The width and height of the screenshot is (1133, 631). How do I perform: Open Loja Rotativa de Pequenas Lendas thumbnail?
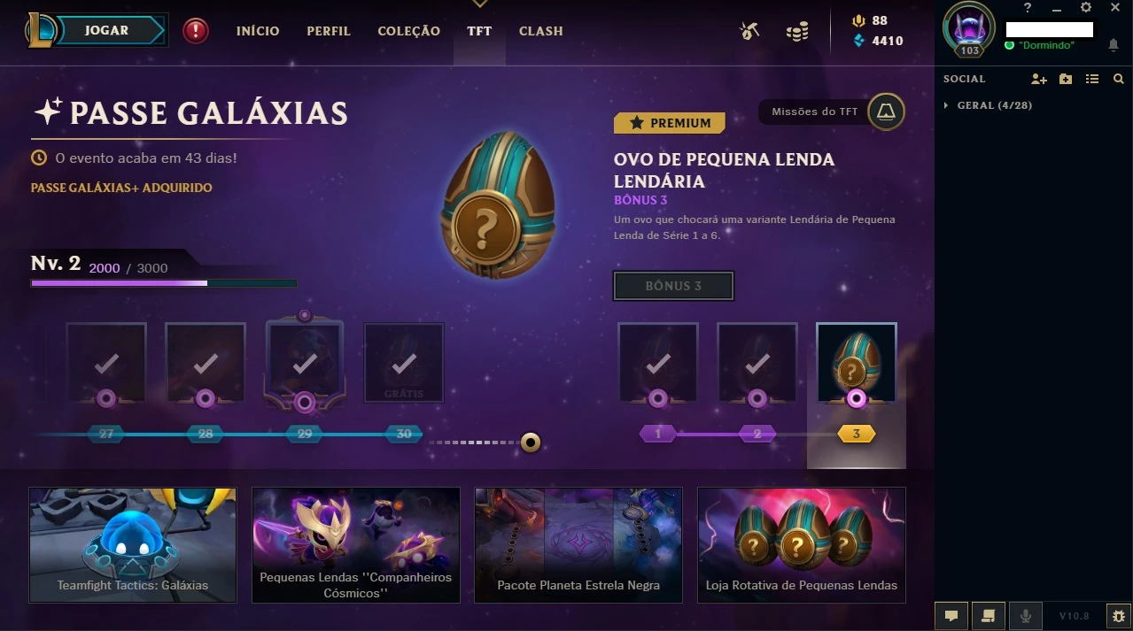click(x=802, y=545)
